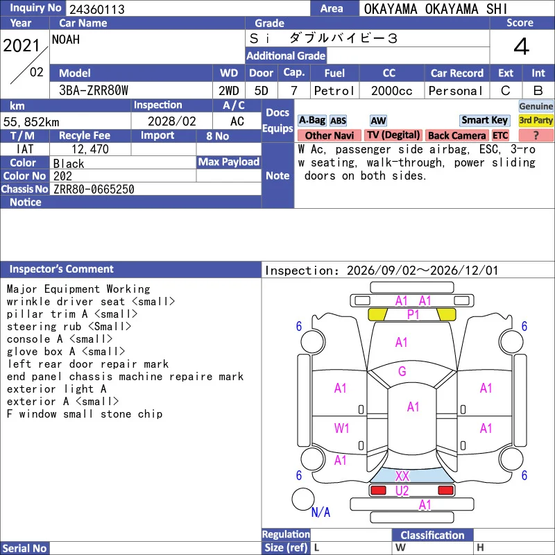
Task: Click the Smart Key badge
Action: tap(484, 120)
